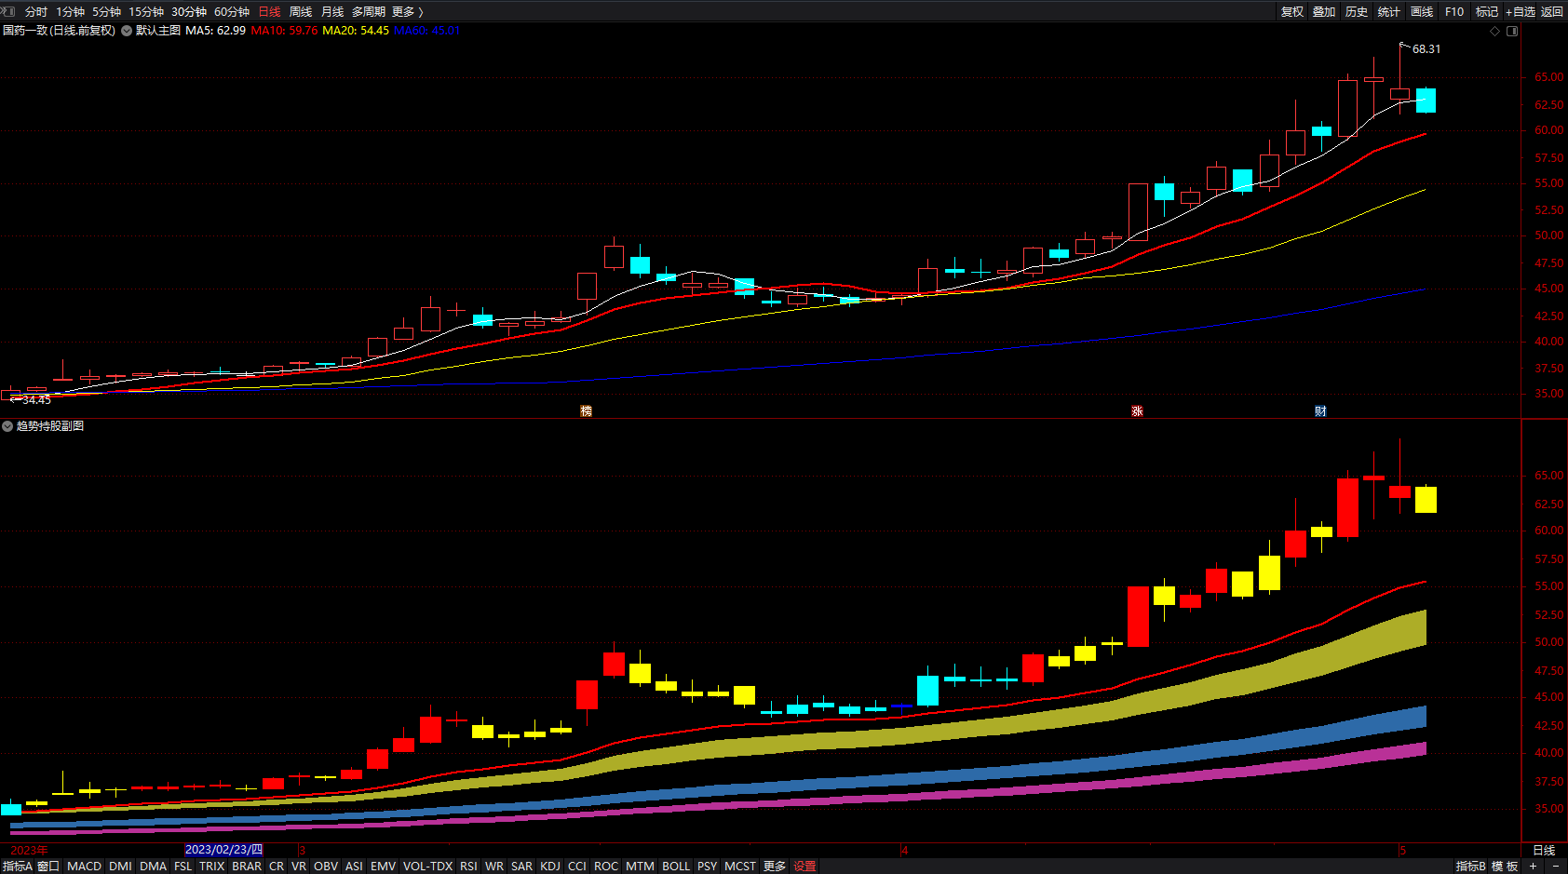1568x874 pixels.
Task: Select the SAR indicator
Action: click(521, 866)
